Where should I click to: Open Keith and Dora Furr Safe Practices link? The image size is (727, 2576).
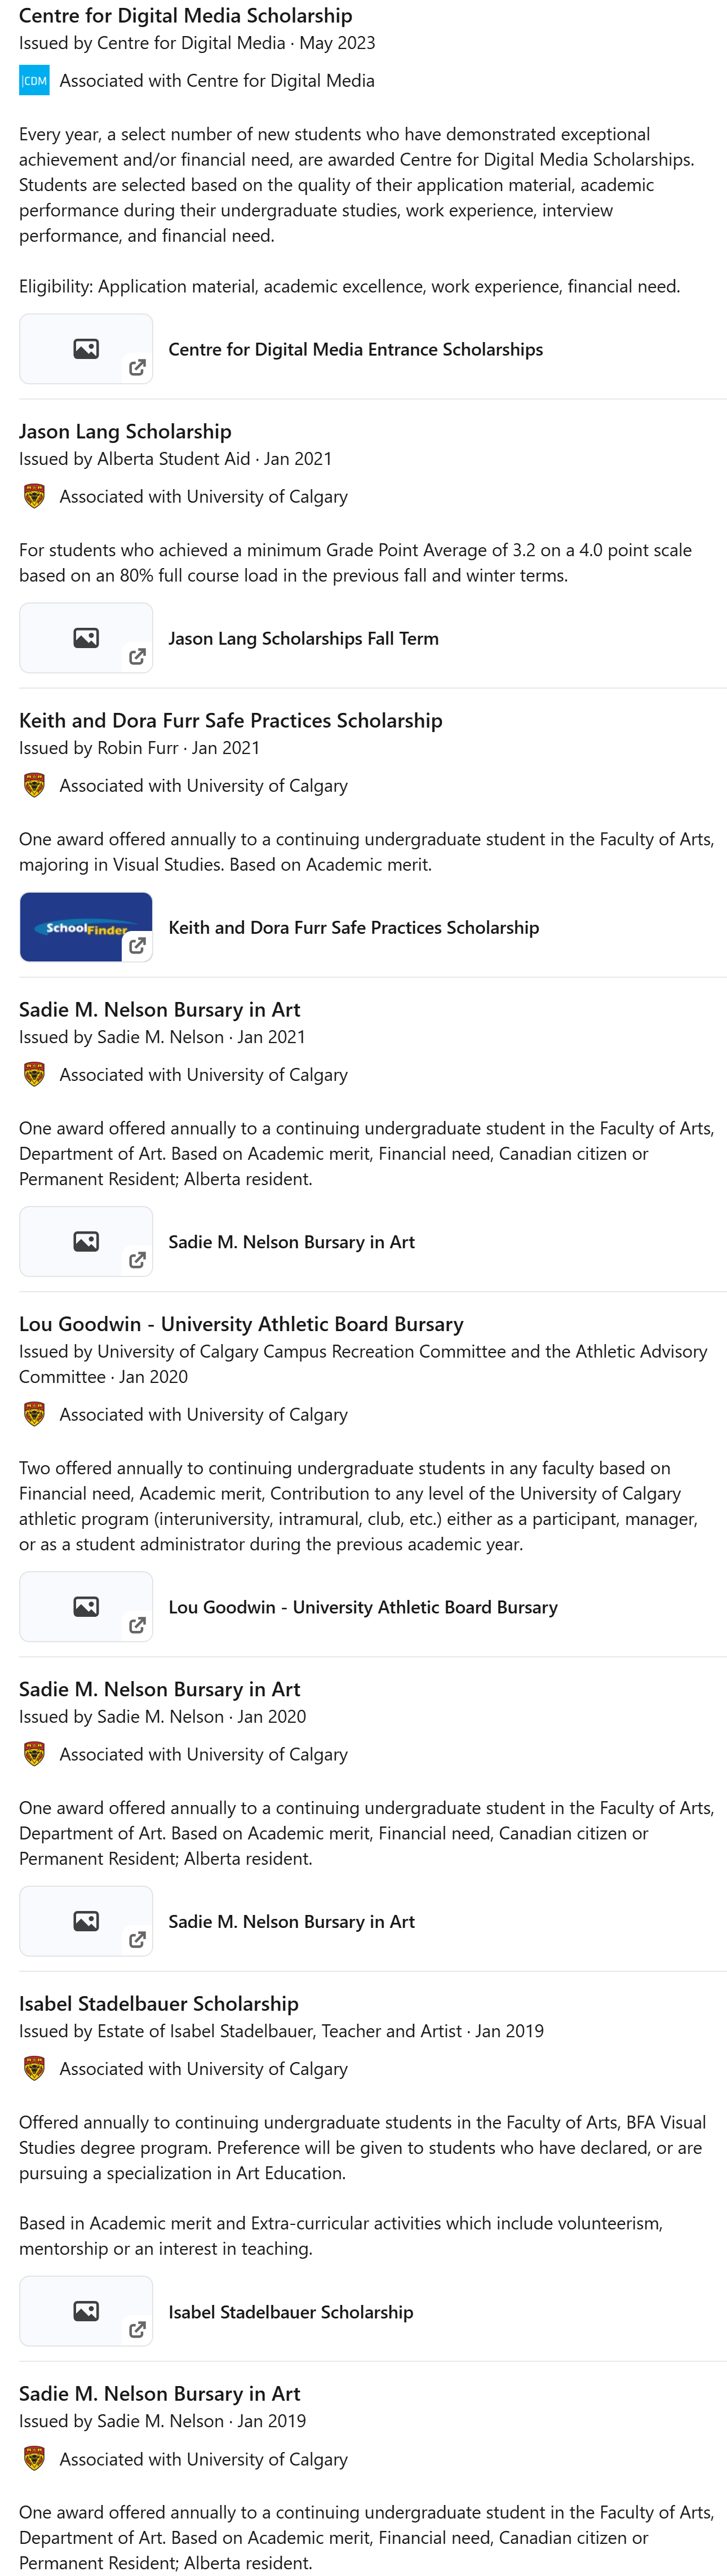(353, 928)
